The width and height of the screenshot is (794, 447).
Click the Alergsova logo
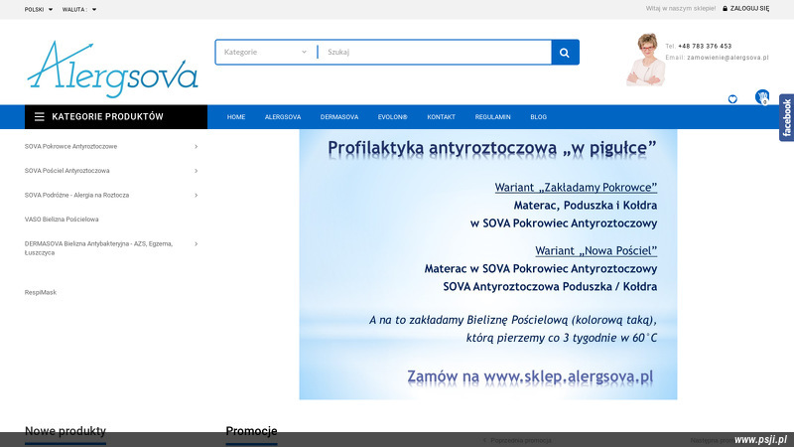tap(112, 70)
